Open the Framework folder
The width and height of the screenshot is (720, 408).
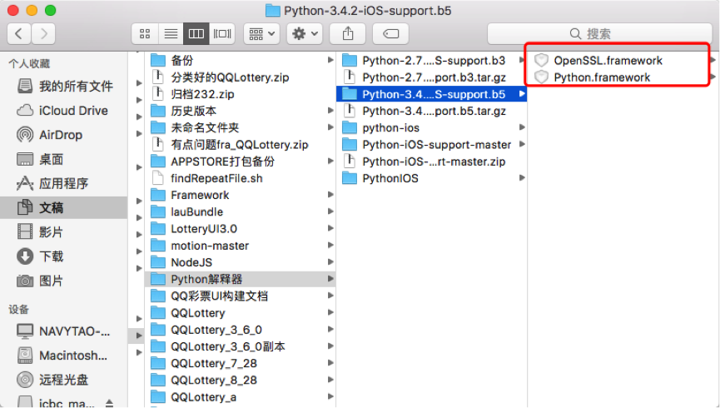tap(241, 195)
